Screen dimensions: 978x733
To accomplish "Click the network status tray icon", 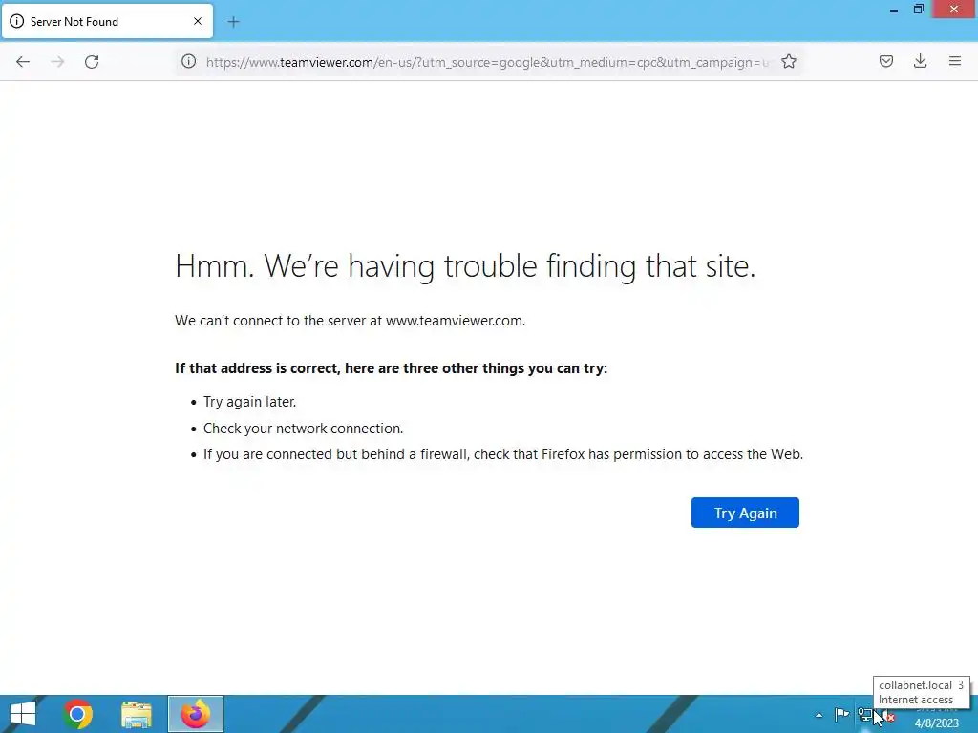I will (864, 714).
